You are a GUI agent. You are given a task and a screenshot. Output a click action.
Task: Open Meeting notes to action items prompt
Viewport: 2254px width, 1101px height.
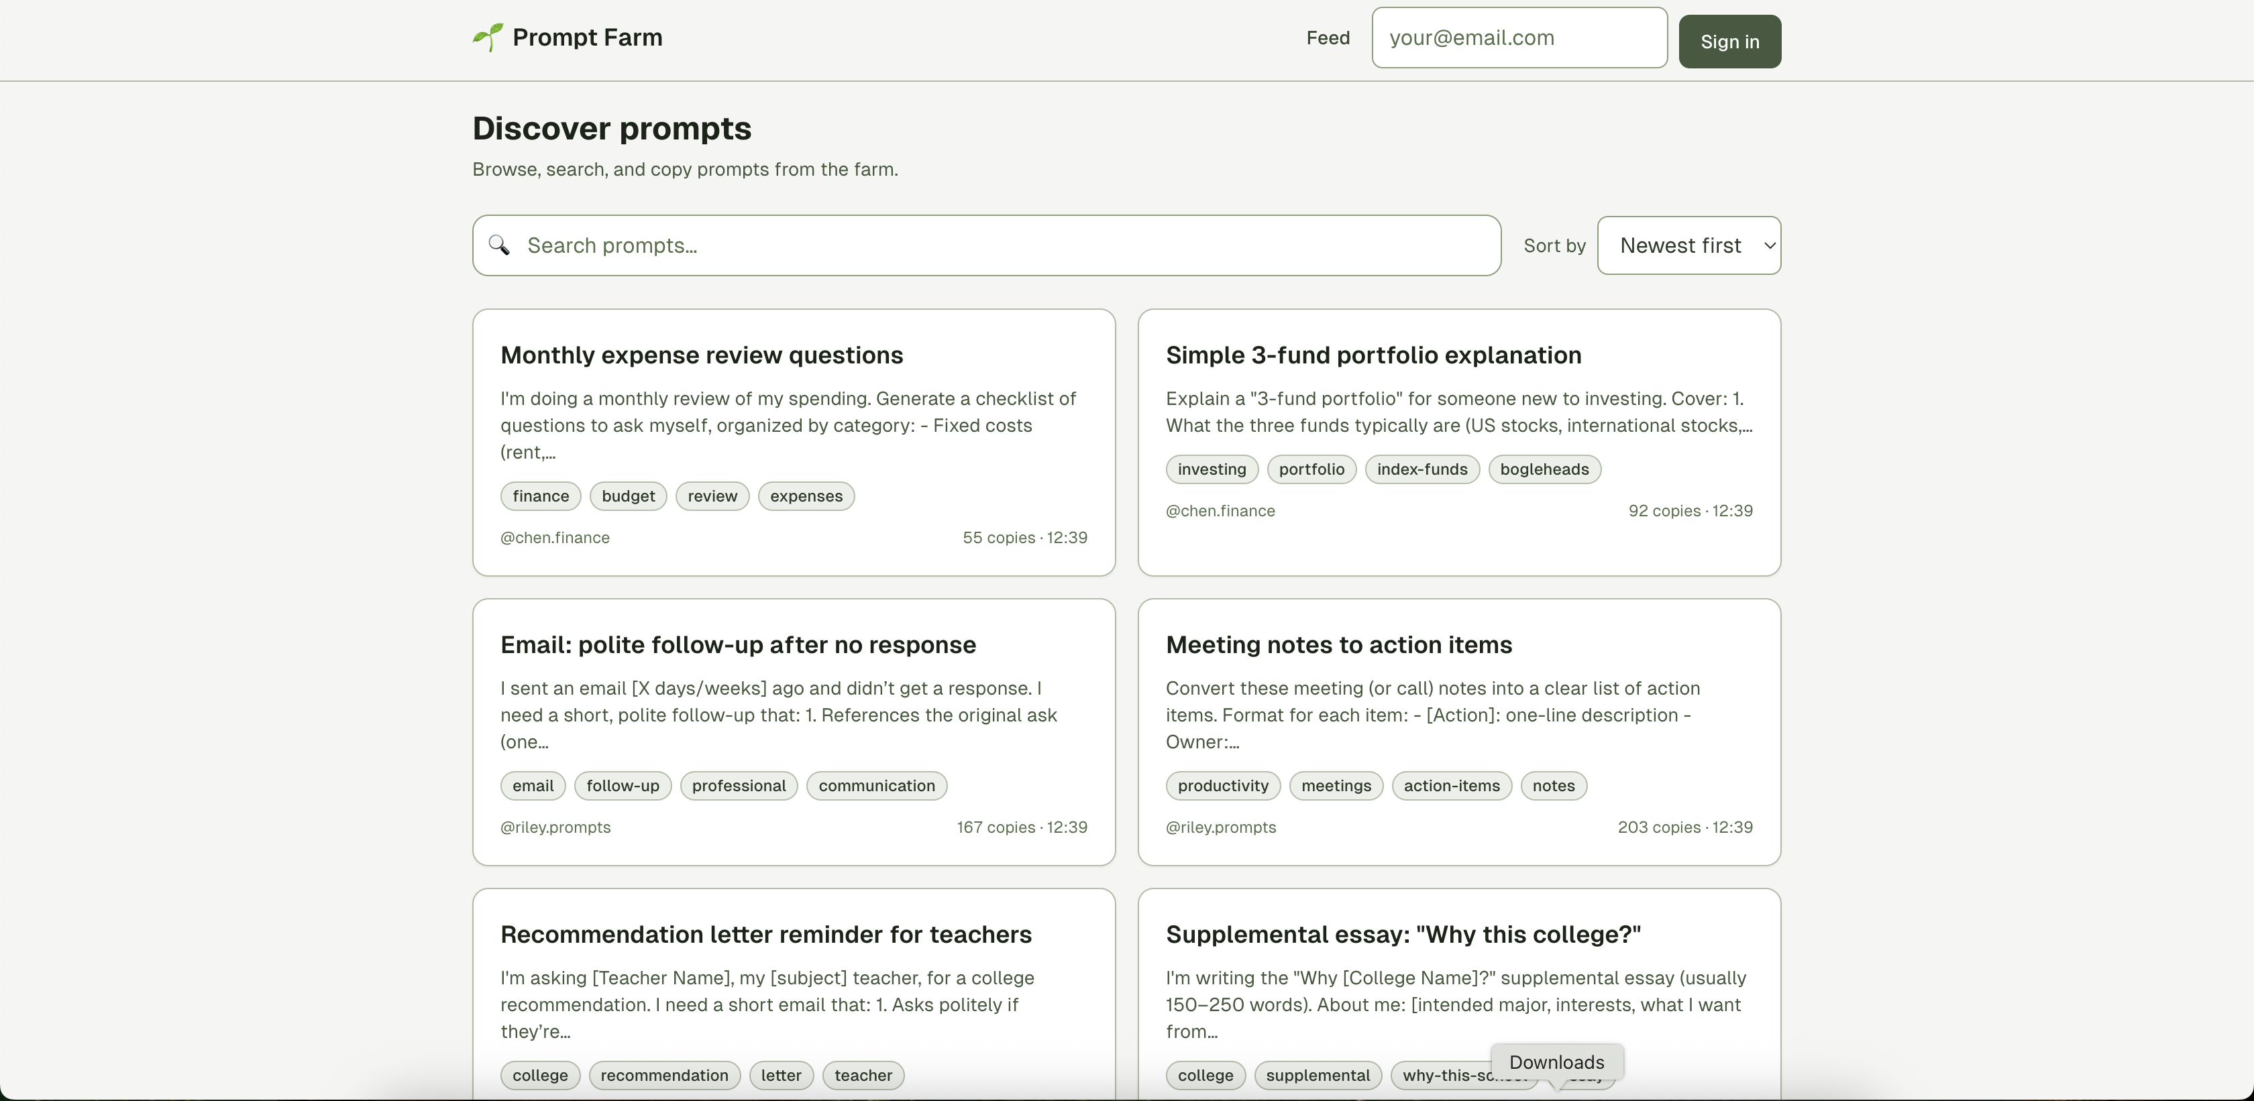point(1338,644)
